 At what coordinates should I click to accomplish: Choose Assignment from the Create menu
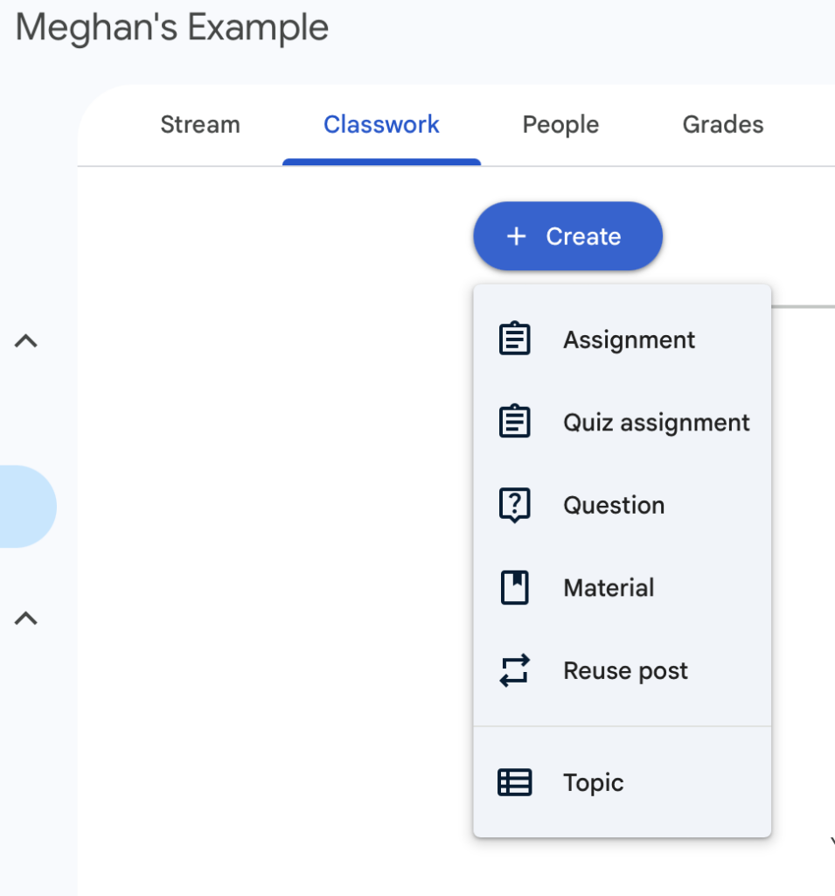coord(629,339)
